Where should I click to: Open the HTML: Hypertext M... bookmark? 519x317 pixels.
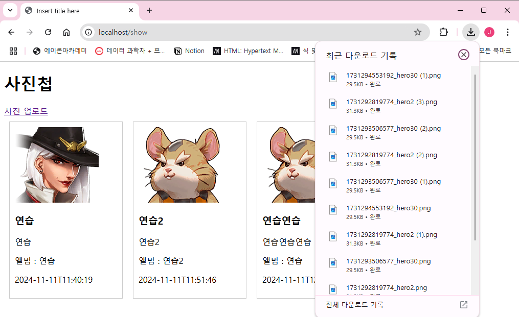[x=248, y=51]
